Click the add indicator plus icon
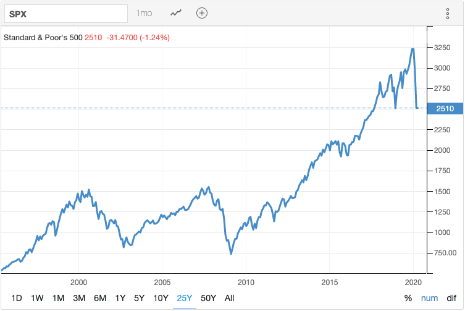465x311 pixels. pos(202,13)
